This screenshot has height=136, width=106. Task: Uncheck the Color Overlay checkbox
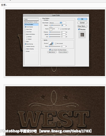pos(25,44)
